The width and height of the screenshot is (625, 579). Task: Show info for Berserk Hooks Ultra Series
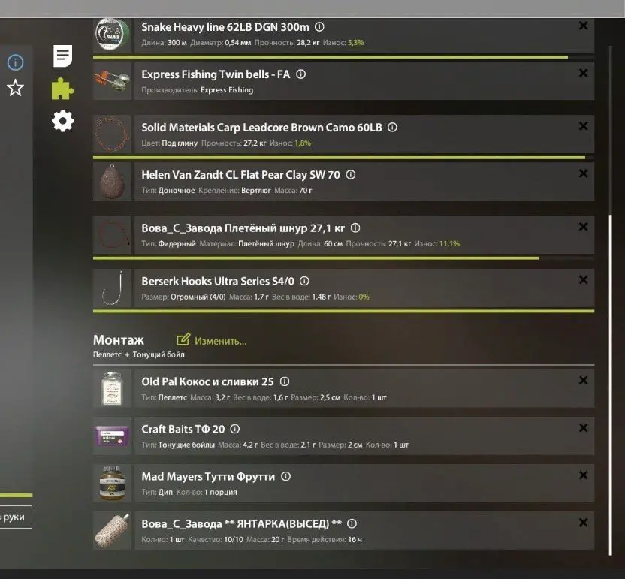coord(304,281)
